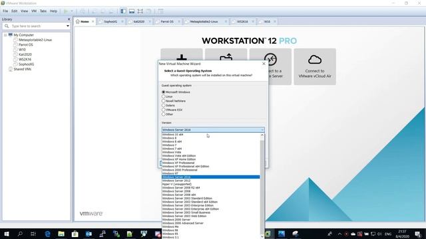Viewport: 426px width, 239px height.
Task: Select Windows XP Professional x64 Edition
Action: coord(211,167)
